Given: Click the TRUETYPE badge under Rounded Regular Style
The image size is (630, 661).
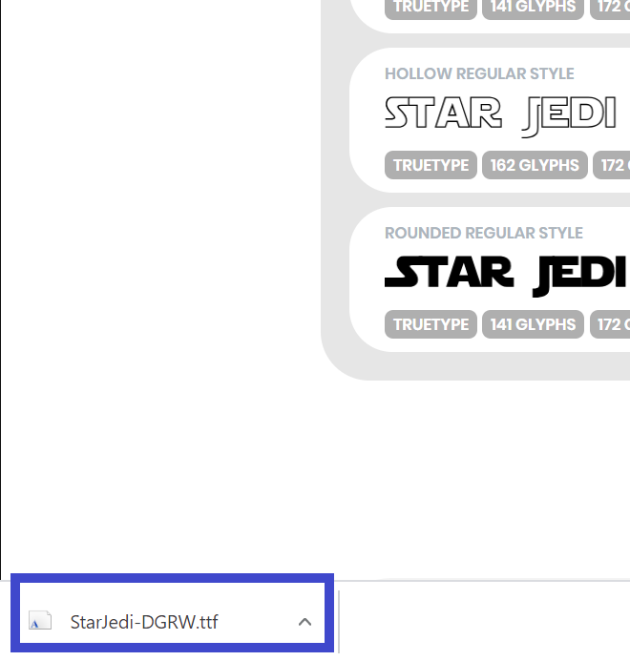Looking at the screenshot, I should [430, 324].
